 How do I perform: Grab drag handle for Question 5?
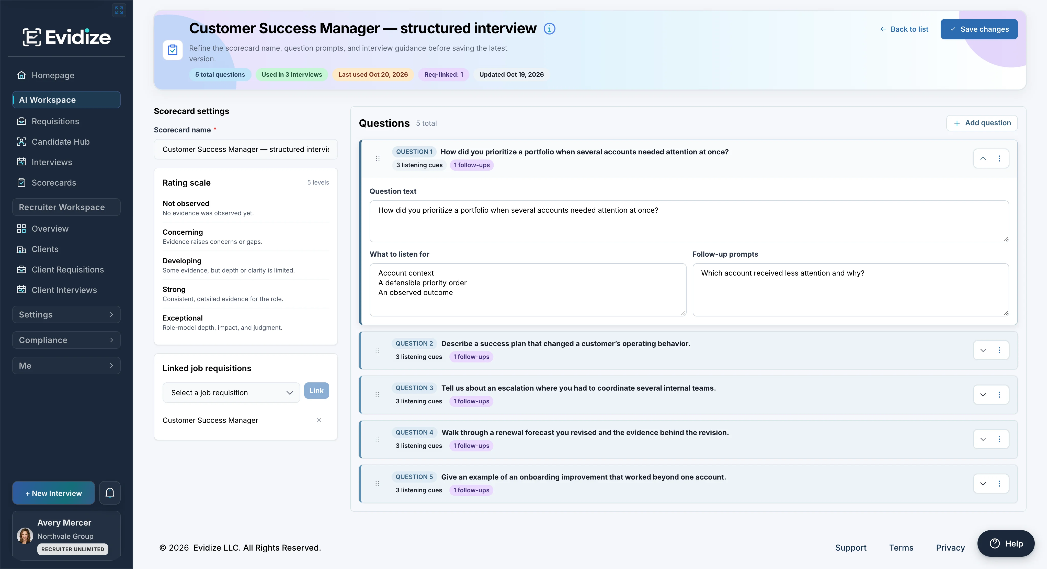pyautogui.click(x=377, y=484)
